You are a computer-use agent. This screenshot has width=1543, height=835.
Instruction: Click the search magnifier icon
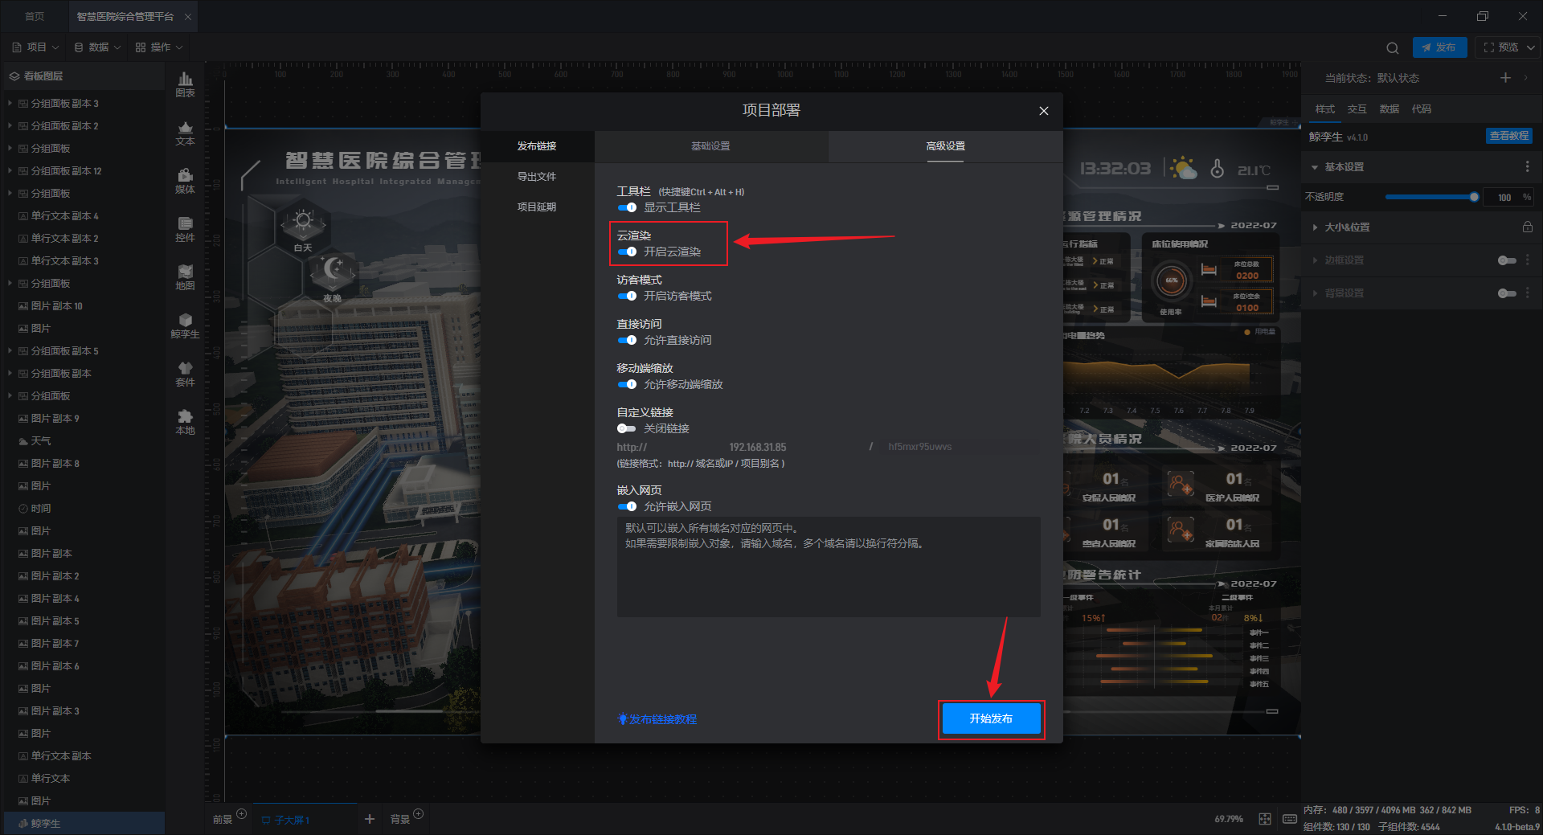pyautogui.click(x=1393, y=47)
